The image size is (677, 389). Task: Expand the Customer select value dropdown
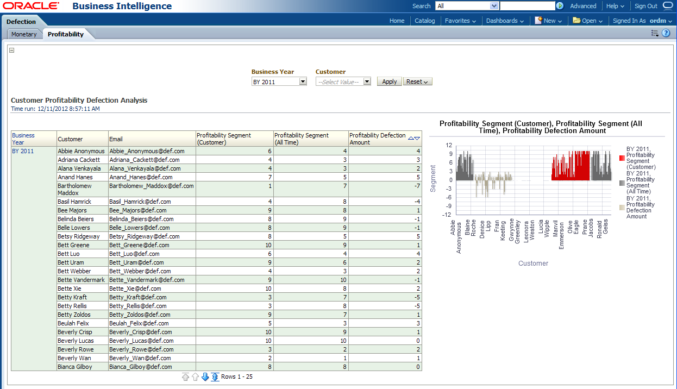click(x=367, y=82)
